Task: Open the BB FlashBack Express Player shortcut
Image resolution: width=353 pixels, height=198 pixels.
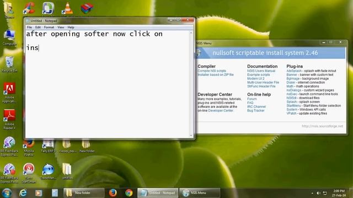Action: click(9, 146)
